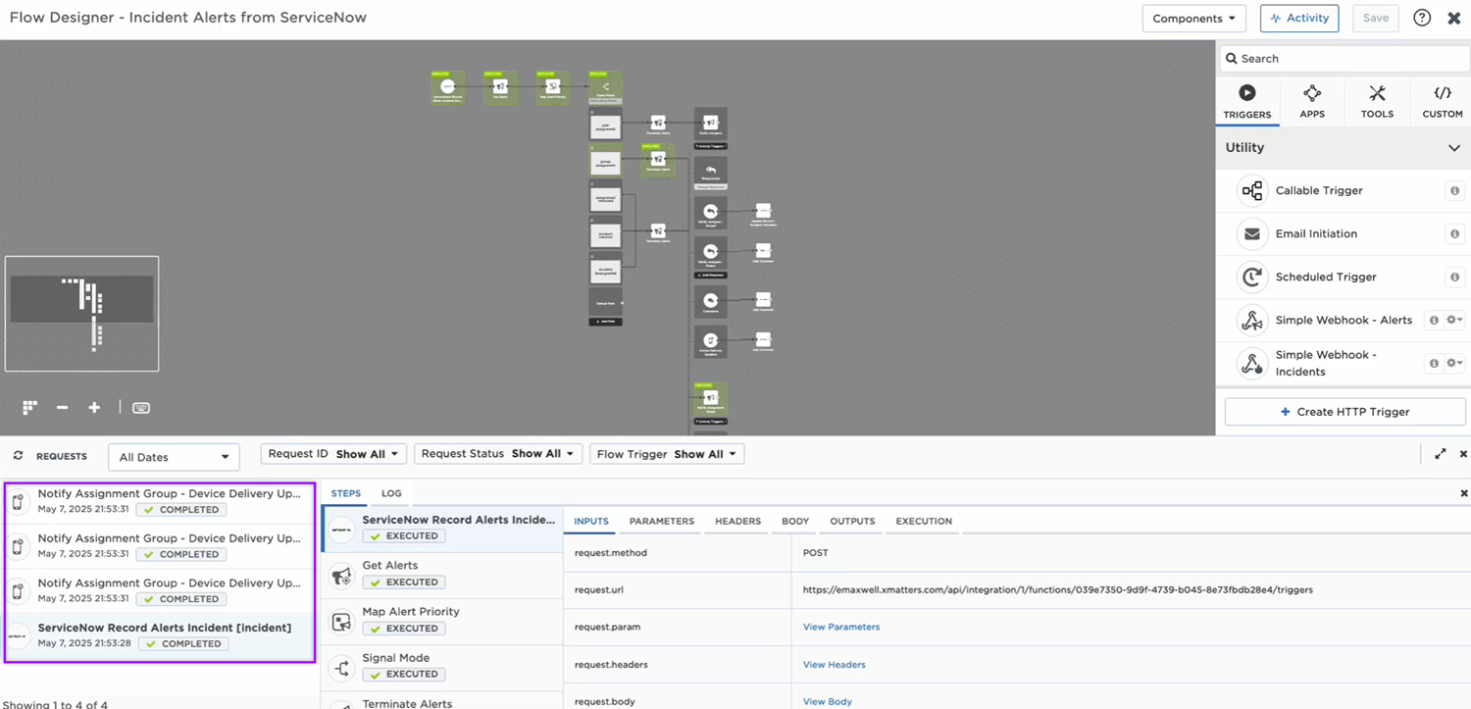Image resolution: width=1471 pixels, height=709 pixels.
Task: Open gear menu for Simple Webhook - Incidents
Action: pyautogui.click(x=1454, y=363)
